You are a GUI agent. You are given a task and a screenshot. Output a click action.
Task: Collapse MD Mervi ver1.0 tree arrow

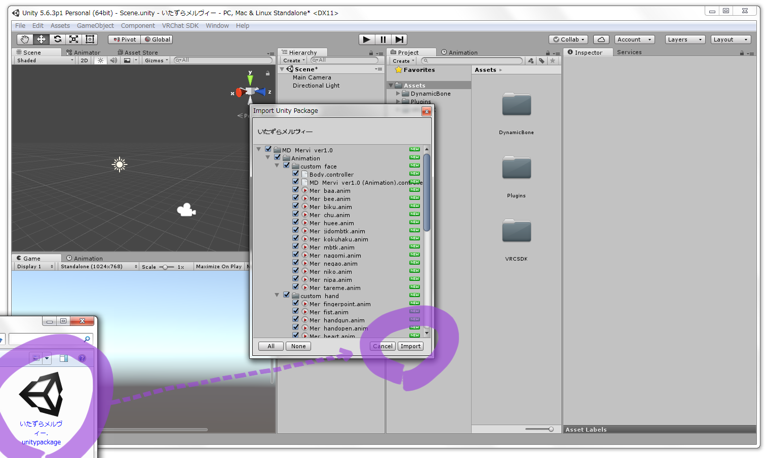pyautogui.click(x=259, y=149)
